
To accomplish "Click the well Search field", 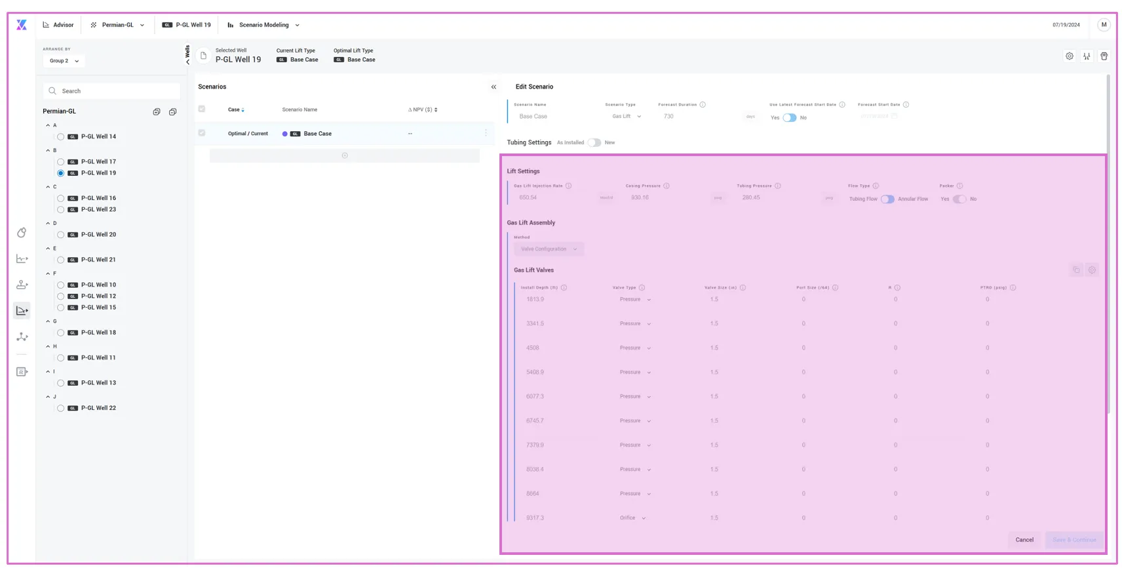I will 112,91.
